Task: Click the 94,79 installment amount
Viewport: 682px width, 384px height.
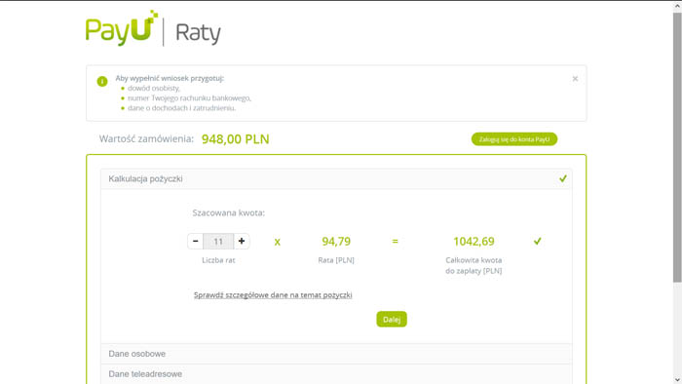Action: [x=336, y=242]
